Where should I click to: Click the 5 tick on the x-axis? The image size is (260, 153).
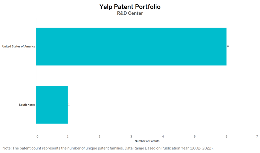click(x=195, y=137)
